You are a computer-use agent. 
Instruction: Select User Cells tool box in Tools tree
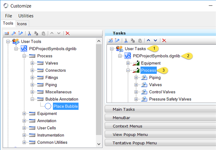pyautogui.click(x=47, y=128)
